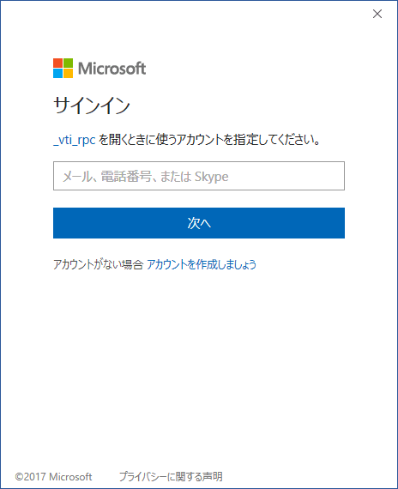Open the アカウントを作成しましょう link

[202, 264]
